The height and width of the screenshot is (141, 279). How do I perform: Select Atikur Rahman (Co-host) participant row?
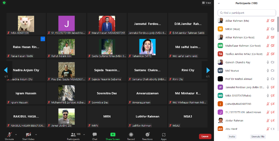(x=246, y=37)
